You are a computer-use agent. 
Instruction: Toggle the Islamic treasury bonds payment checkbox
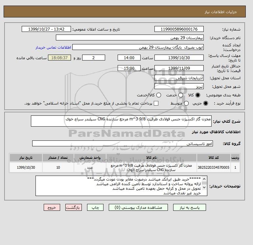point(156,103)
